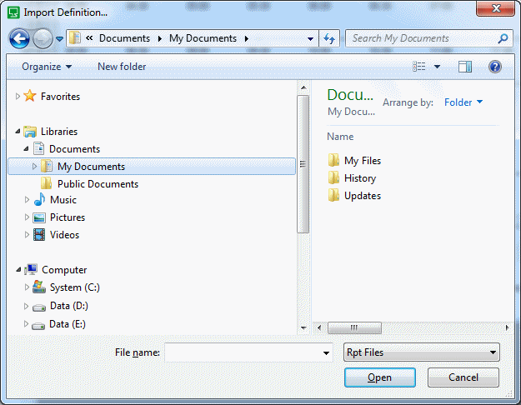
Task: Open the Rpt Files type dropdown
Action: click(422, 352)
